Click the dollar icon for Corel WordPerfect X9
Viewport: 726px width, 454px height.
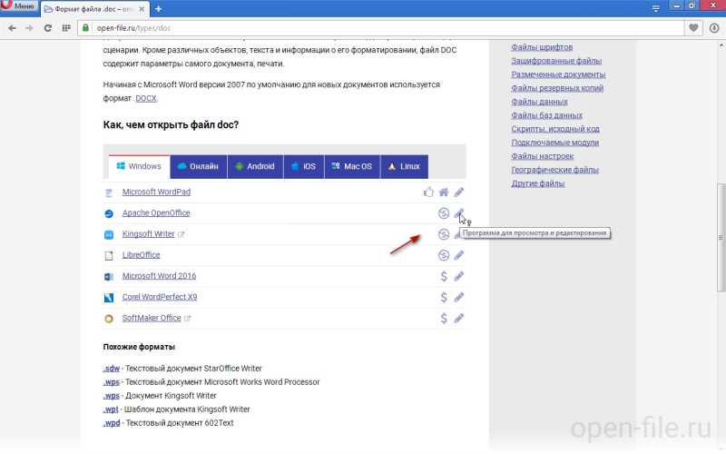click(444, 298)
